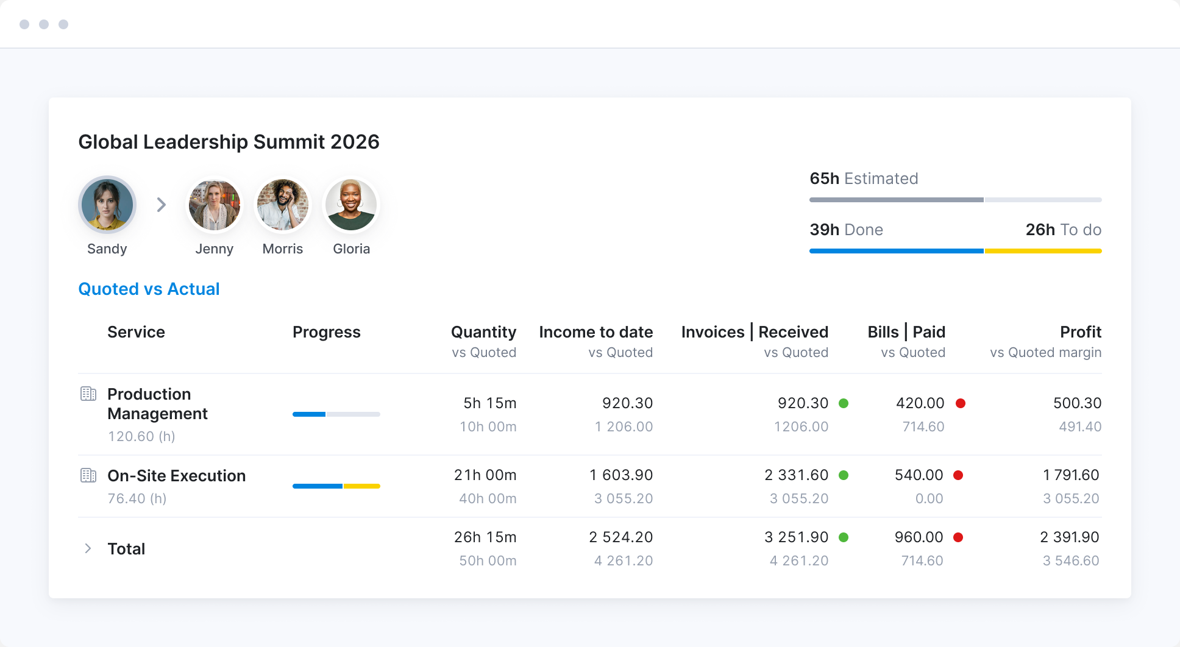Image resolution: width=1180 pixels, height=647 pixels.
Task: Click the On-Site Execution service icon
Action: click(88, 475)
